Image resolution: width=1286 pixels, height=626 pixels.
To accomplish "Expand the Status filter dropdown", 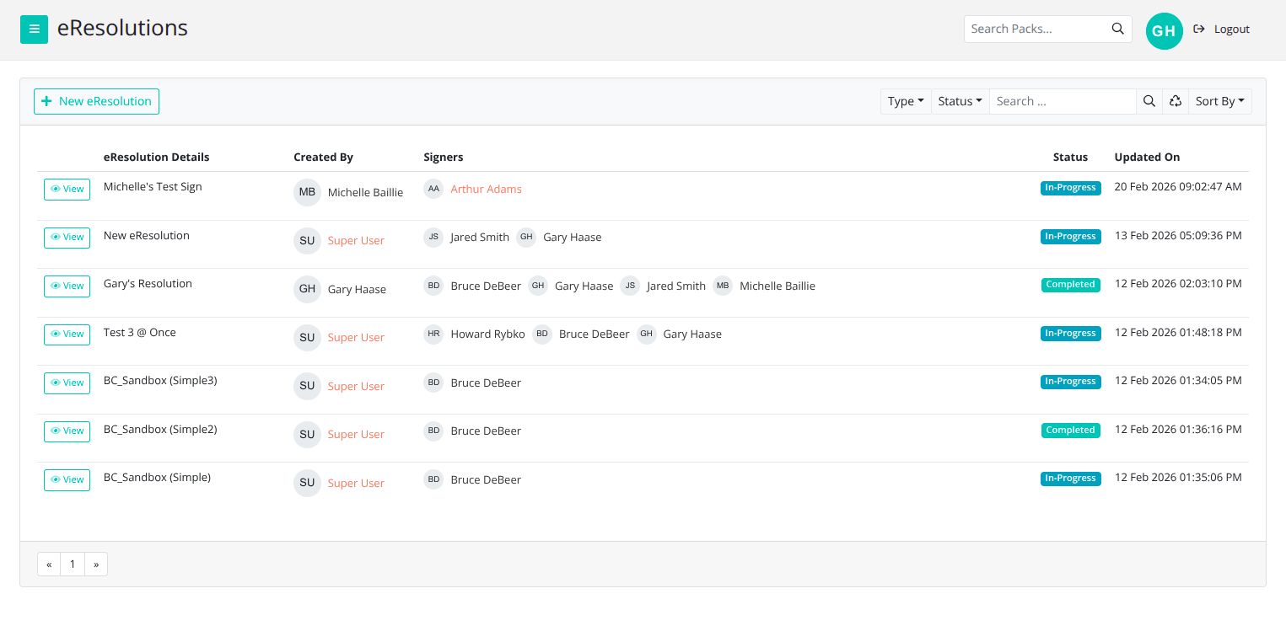I will [960, 101].
